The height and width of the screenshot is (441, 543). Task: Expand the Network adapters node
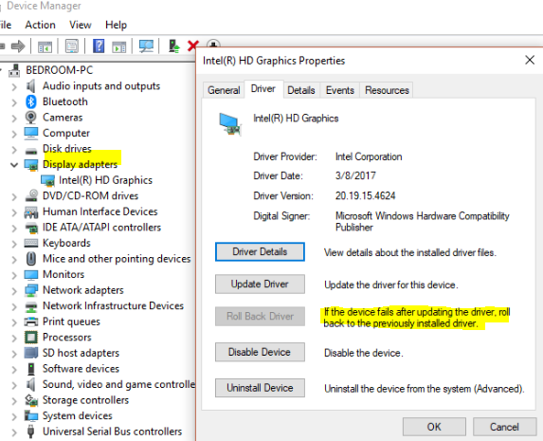[14, 290]
